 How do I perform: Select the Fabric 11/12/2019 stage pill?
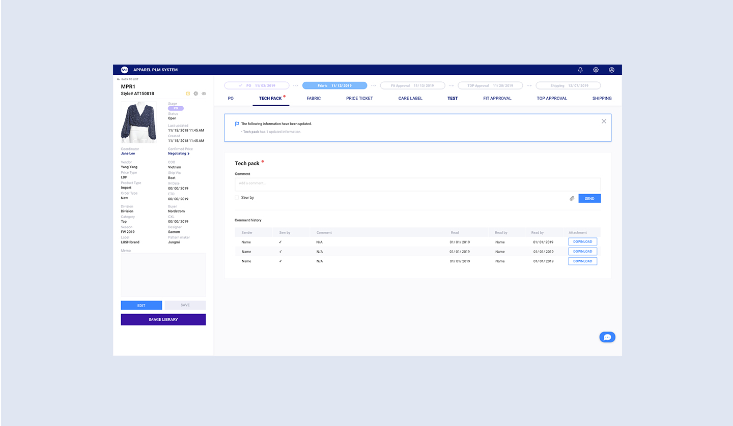coord(334,86)
